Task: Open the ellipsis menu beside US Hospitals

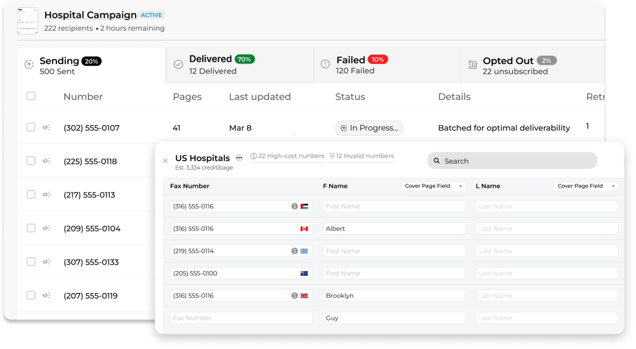Action: (x=239, y=158)
